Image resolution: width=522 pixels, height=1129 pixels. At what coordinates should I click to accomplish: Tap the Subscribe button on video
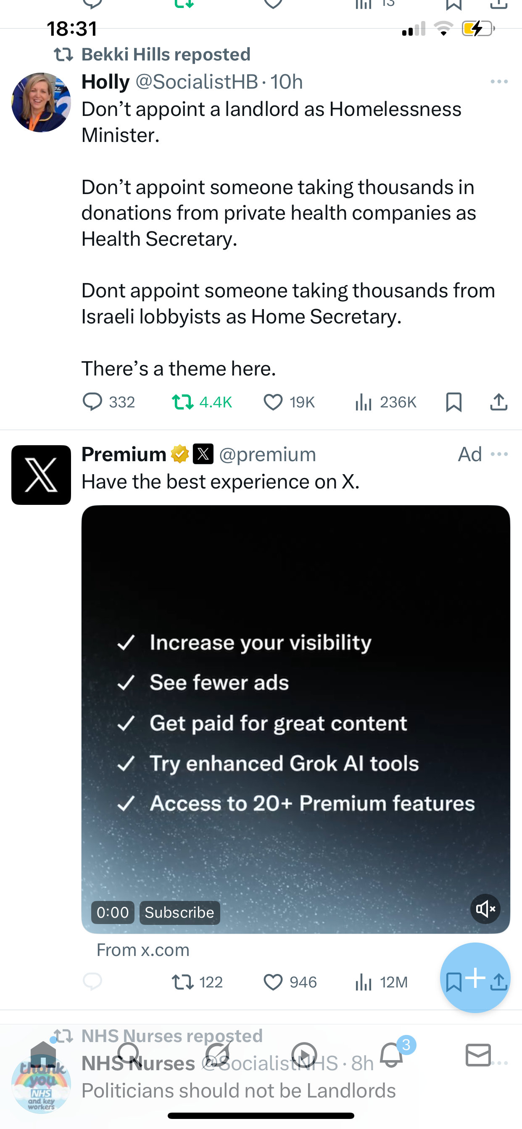pyautogui.click(x=179, y=913)
